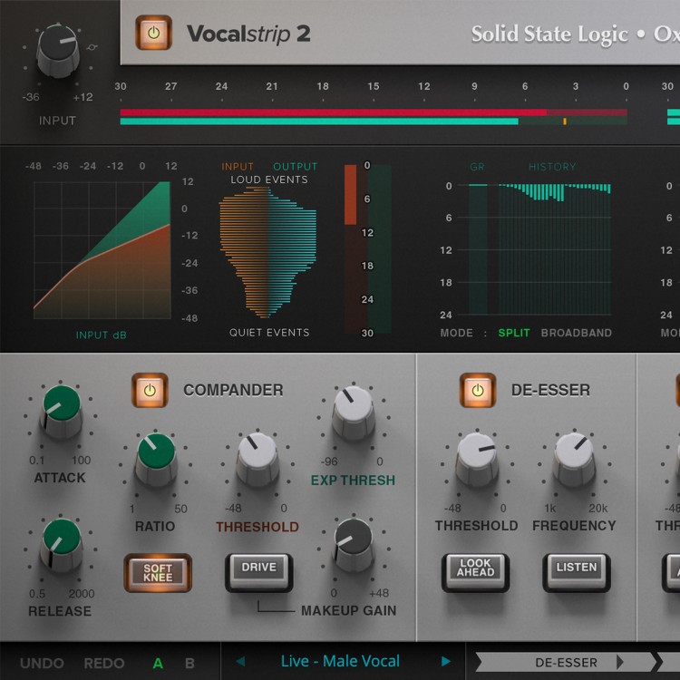Click the MAKEUP GAIN label
680x680 pixels.
click(x=349, y=610)
